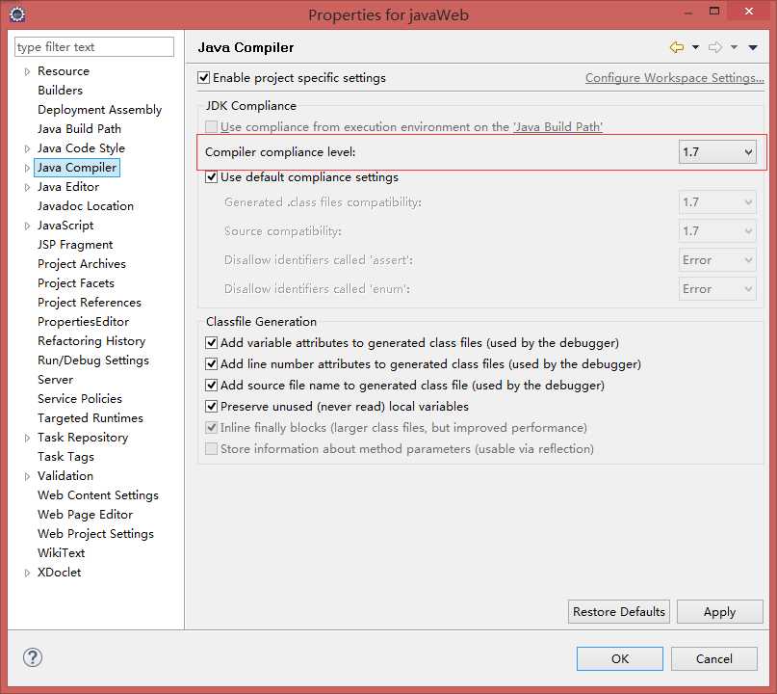777x694 pixels.
Task: Open the back history dropdown arrow
Action: [696, 47]
